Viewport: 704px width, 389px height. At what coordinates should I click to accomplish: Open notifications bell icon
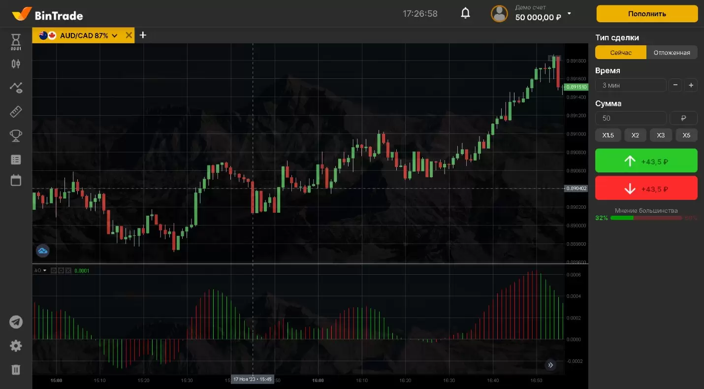(465, 13)
